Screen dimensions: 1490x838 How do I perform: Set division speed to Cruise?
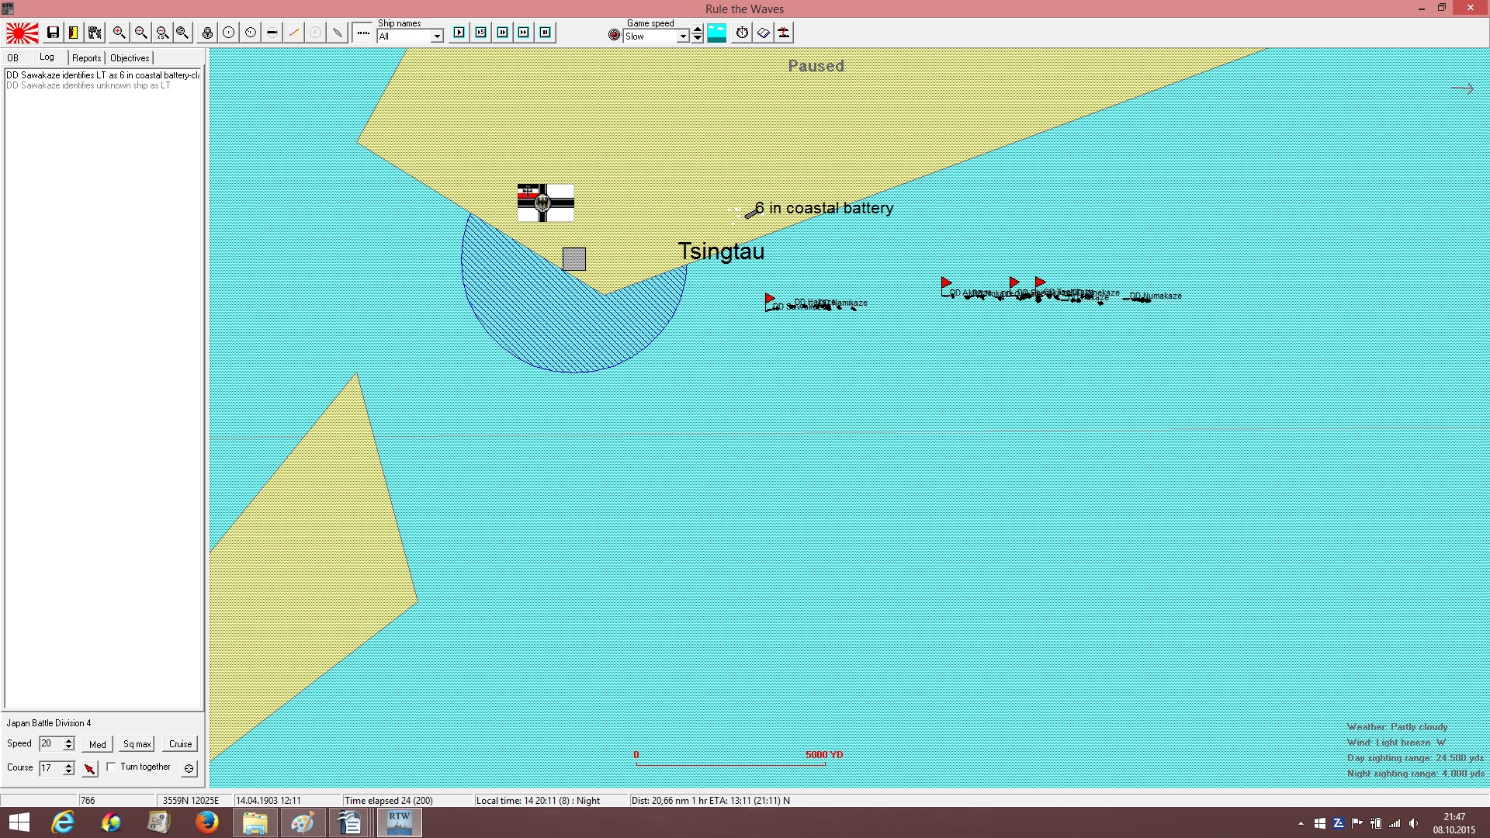click(181, 744)
